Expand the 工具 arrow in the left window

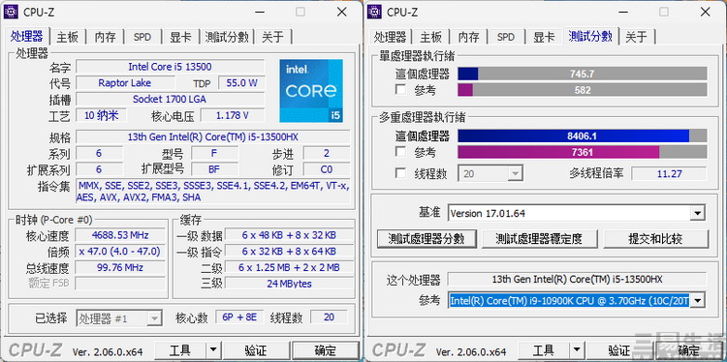(213, 350)
